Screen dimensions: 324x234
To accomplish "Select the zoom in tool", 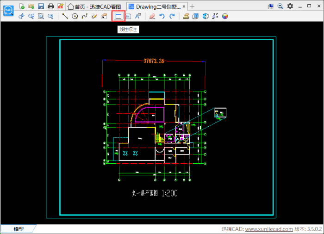I will tap(31, 16).
